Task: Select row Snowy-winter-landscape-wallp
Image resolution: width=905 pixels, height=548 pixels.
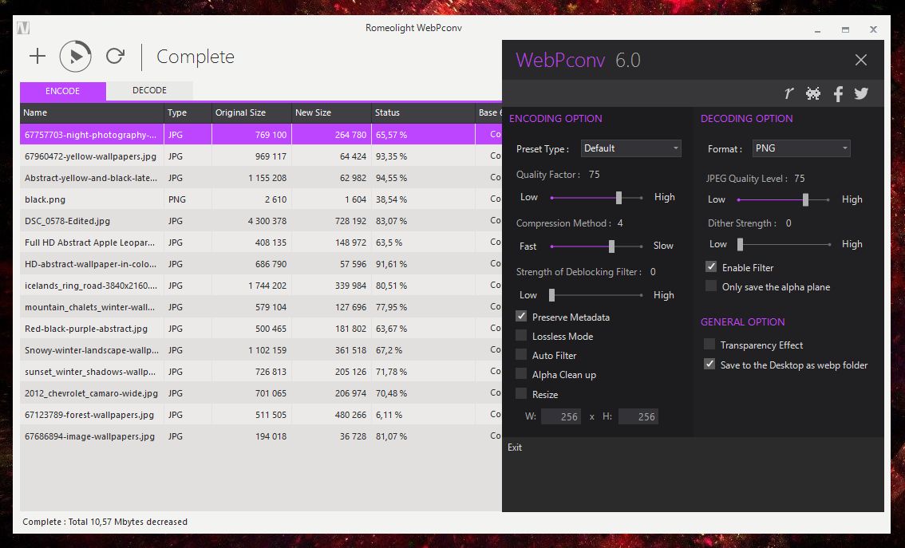Action: (261, 350)
